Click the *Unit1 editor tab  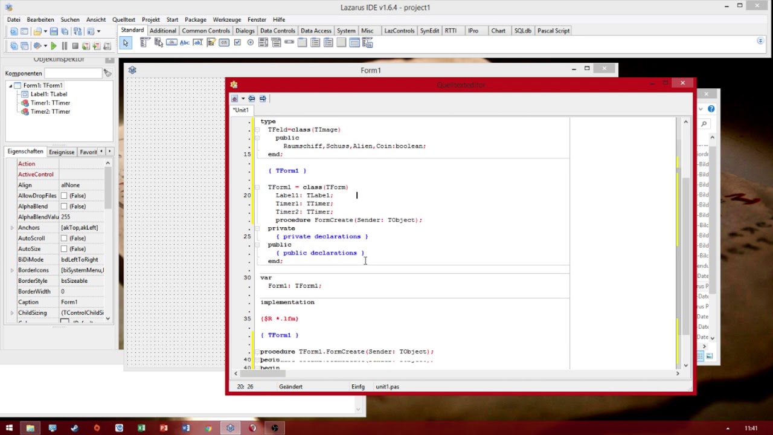[x=241, y=110]
